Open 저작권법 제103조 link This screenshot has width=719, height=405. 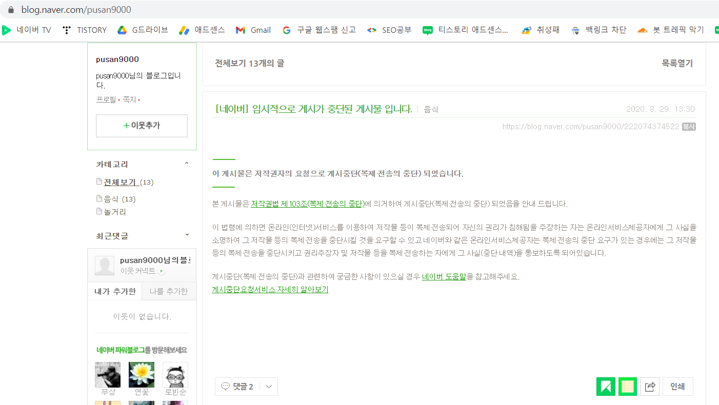308,204
